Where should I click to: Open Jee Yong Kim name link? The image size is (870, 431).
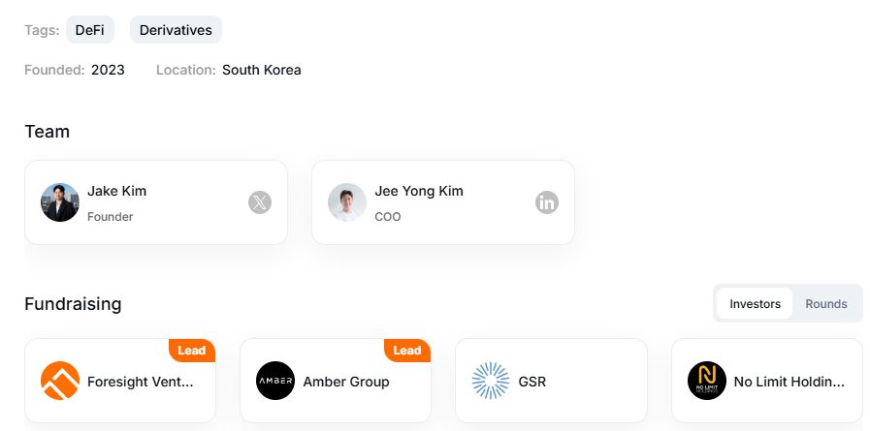click(419, 191)
